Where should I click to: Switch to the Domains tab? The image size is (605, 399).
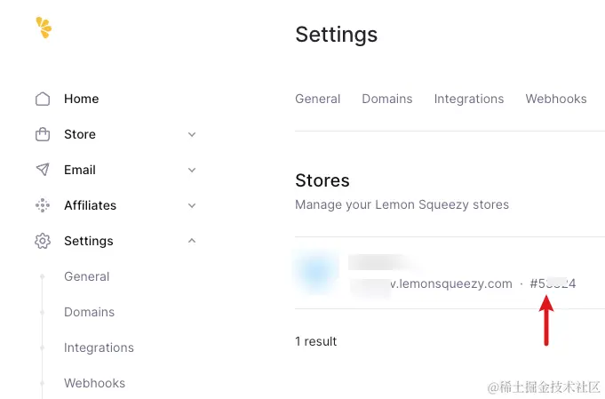click(x=387, y=99)
